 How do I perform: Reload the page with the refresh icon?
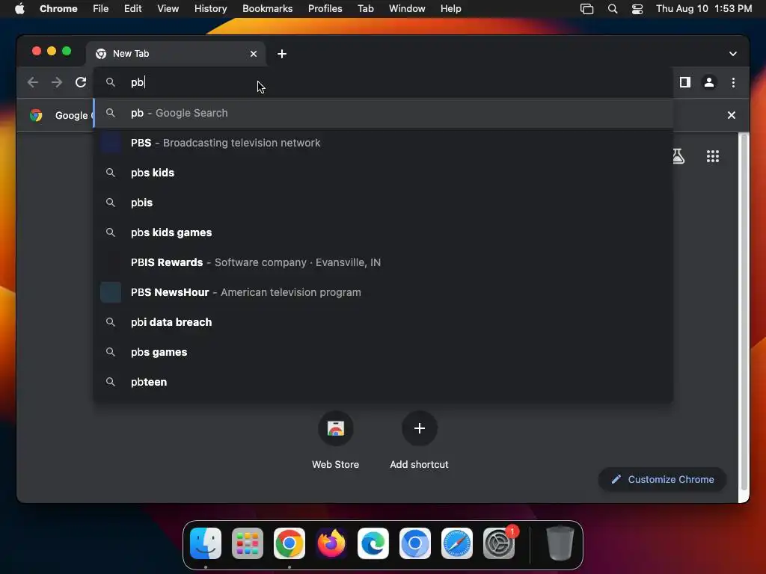[x=81, y=82]
